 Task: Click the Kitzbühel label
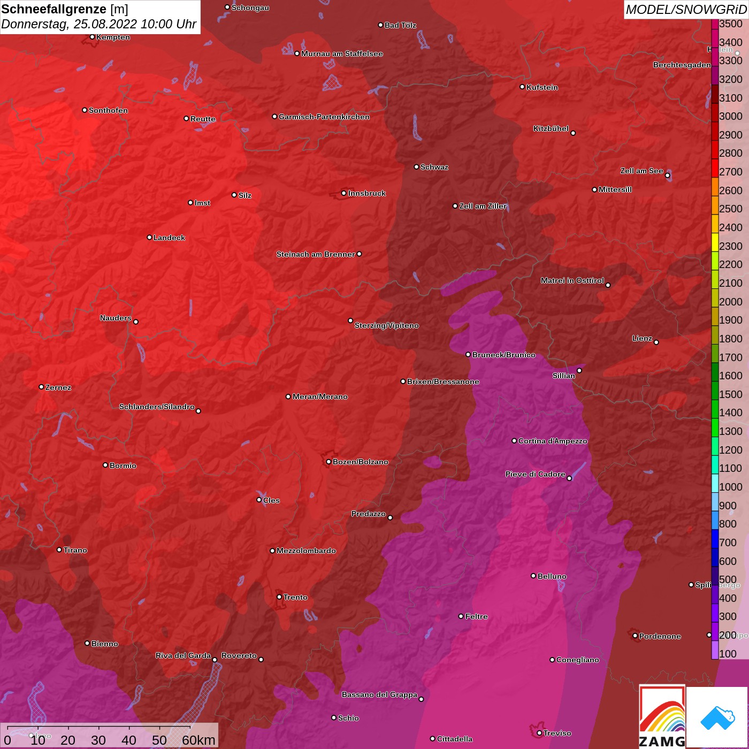pos(551,128)
